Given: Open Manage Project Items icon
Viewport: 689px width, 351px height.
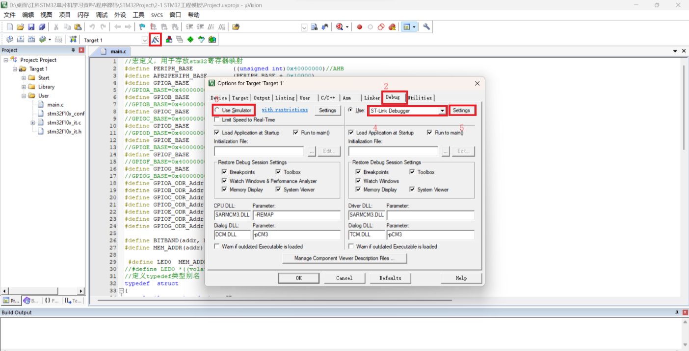Looking at the screenshot, I should click(x=169, y=40).
